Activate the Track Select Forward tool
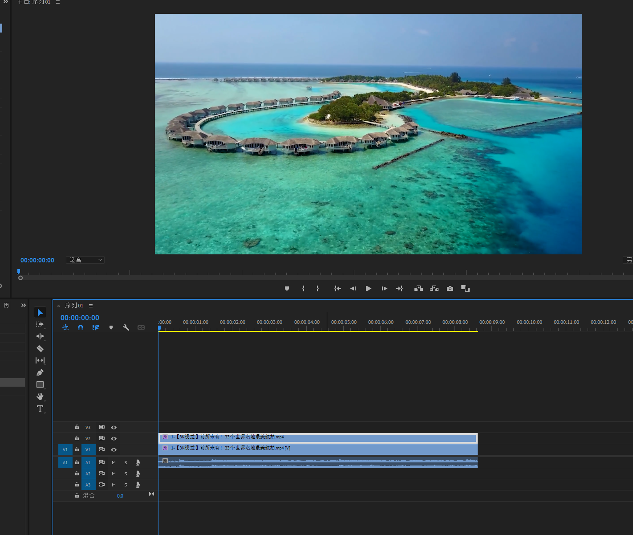633x535 pixels. pyautogui.click(x=40, y=324)
